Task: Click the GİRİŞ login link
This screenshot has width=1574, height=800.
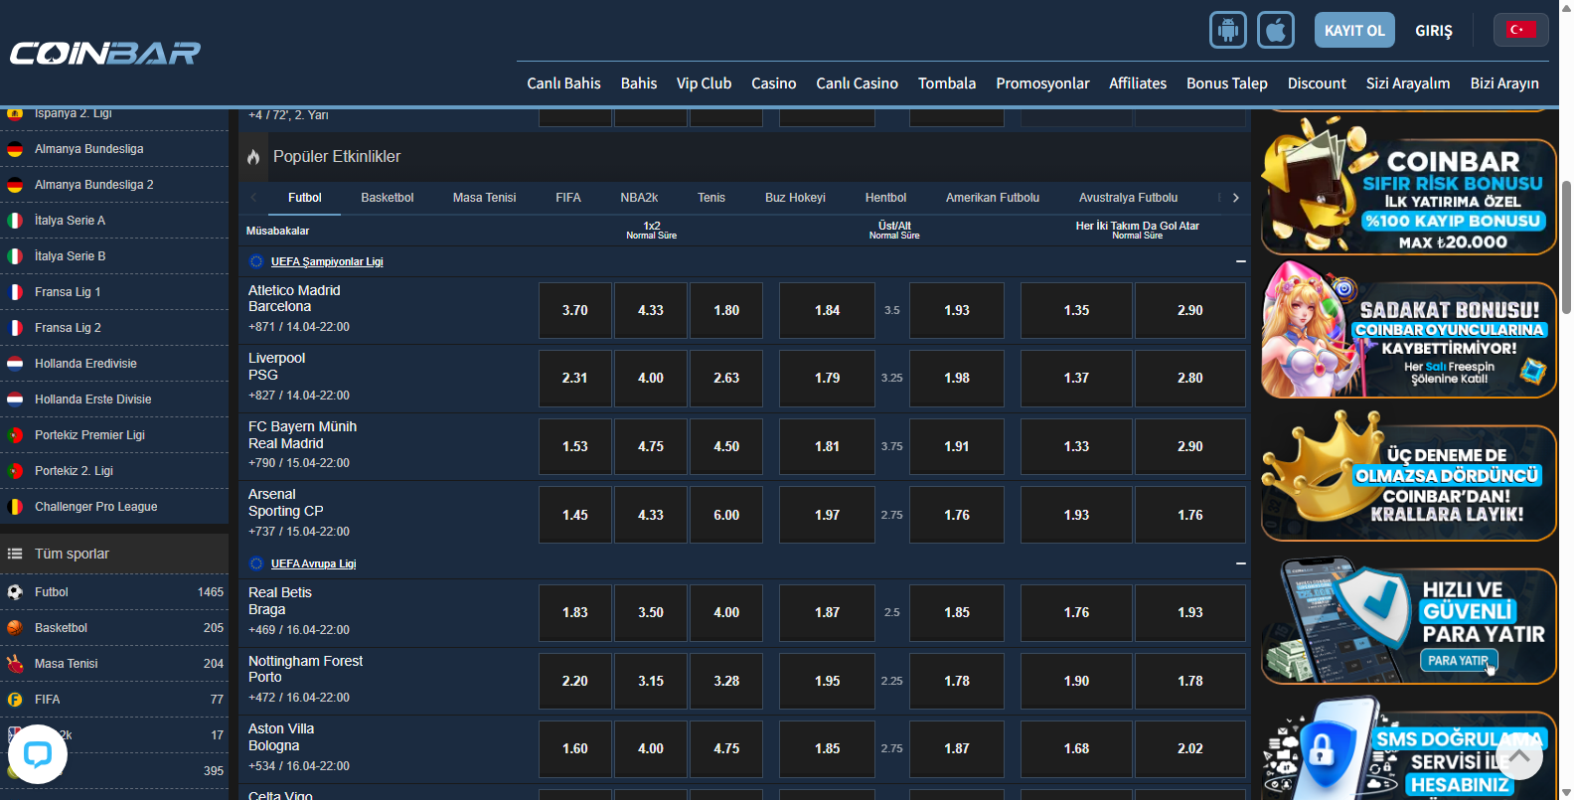Action: pyautogui.click(x=1433, y=31)
